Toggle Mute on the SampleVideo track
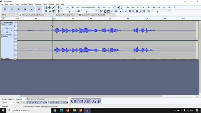 click(x=4, y=25)
